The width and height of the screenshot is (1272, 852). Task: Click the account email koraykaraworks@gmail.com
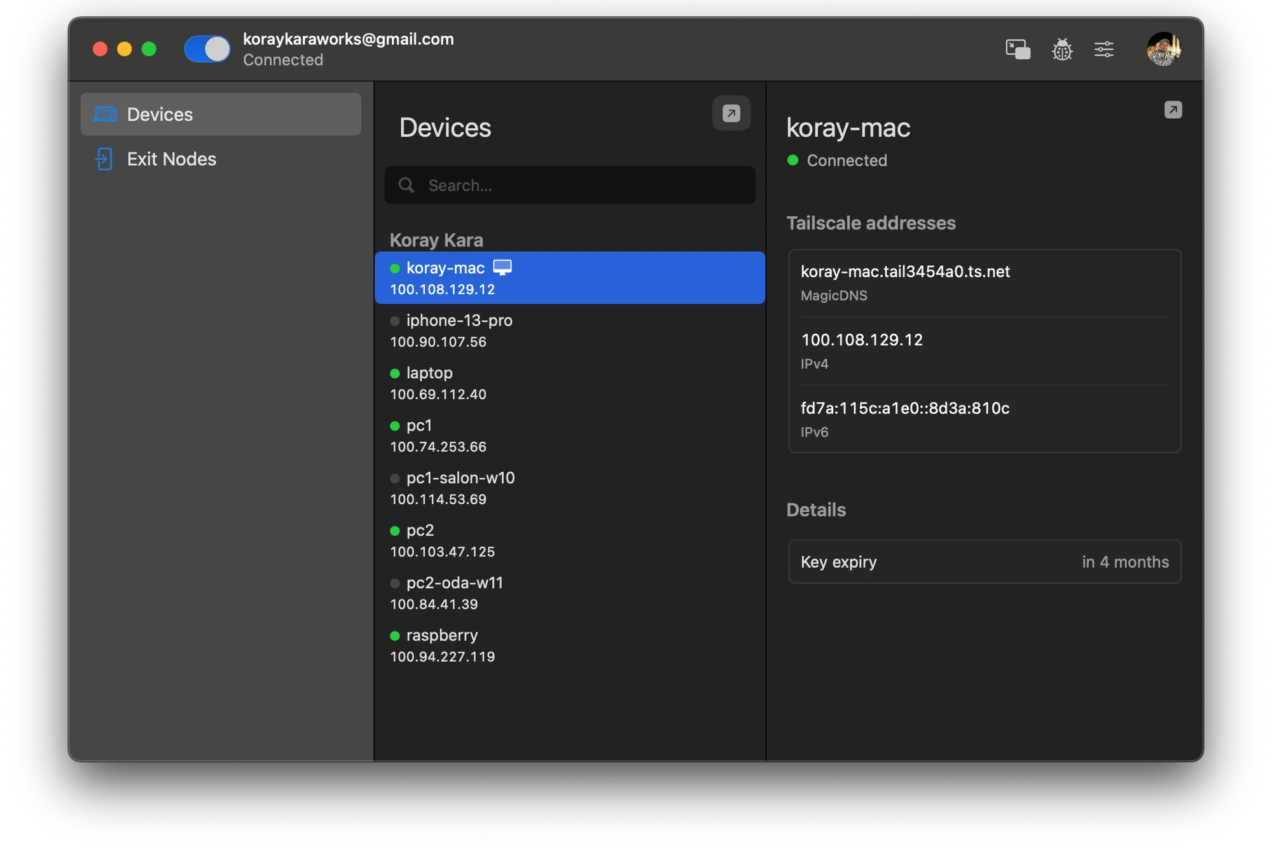[349, 39]
